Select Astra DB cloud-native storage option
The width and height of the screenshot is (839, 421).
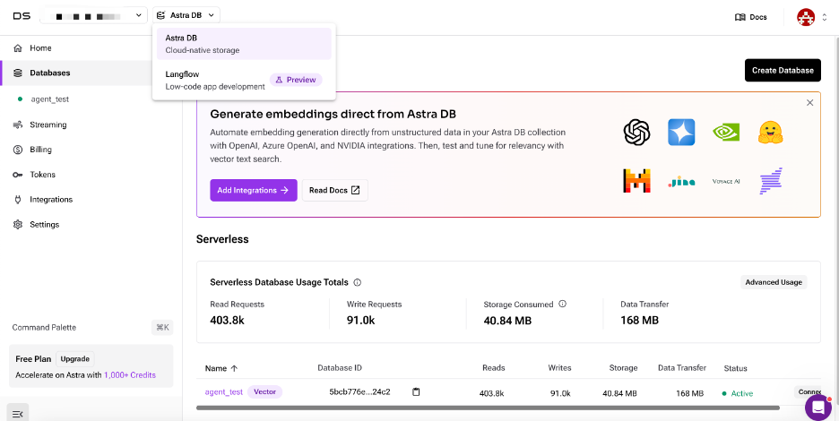coord(244,44)
